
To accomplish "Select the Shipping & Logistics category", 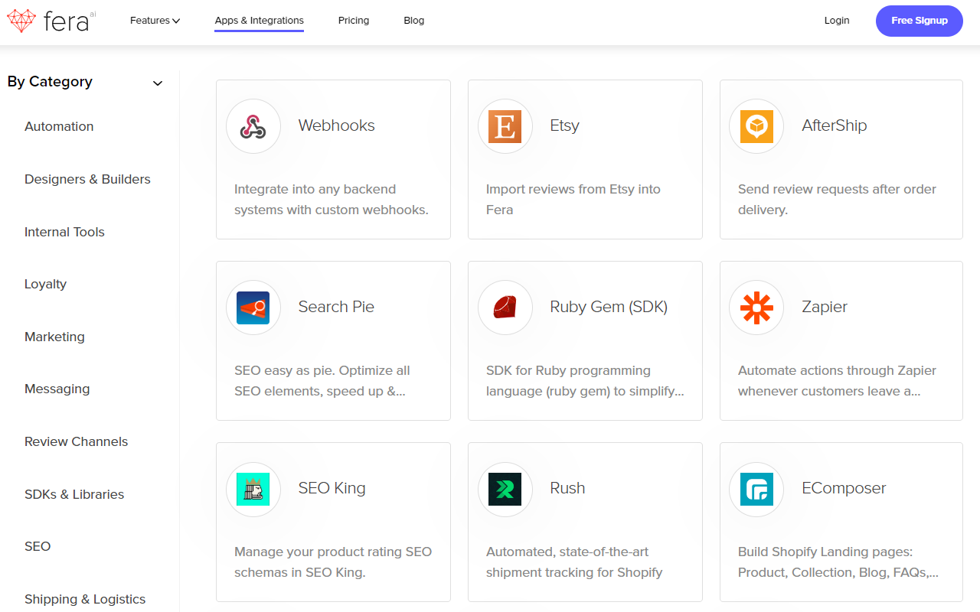I will (x=85, y=599).
